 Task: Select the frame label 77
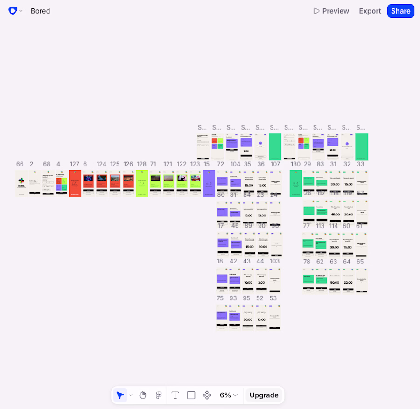click(307, 226)
